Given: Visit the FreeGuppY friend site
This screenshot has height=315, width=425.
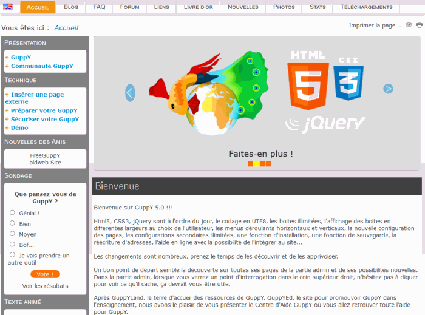Looking at the screenshot, I should pos(46,155).
